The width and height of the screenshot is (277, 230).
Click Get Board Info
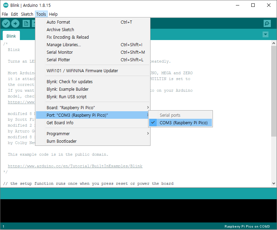click(x=93, y=123)
